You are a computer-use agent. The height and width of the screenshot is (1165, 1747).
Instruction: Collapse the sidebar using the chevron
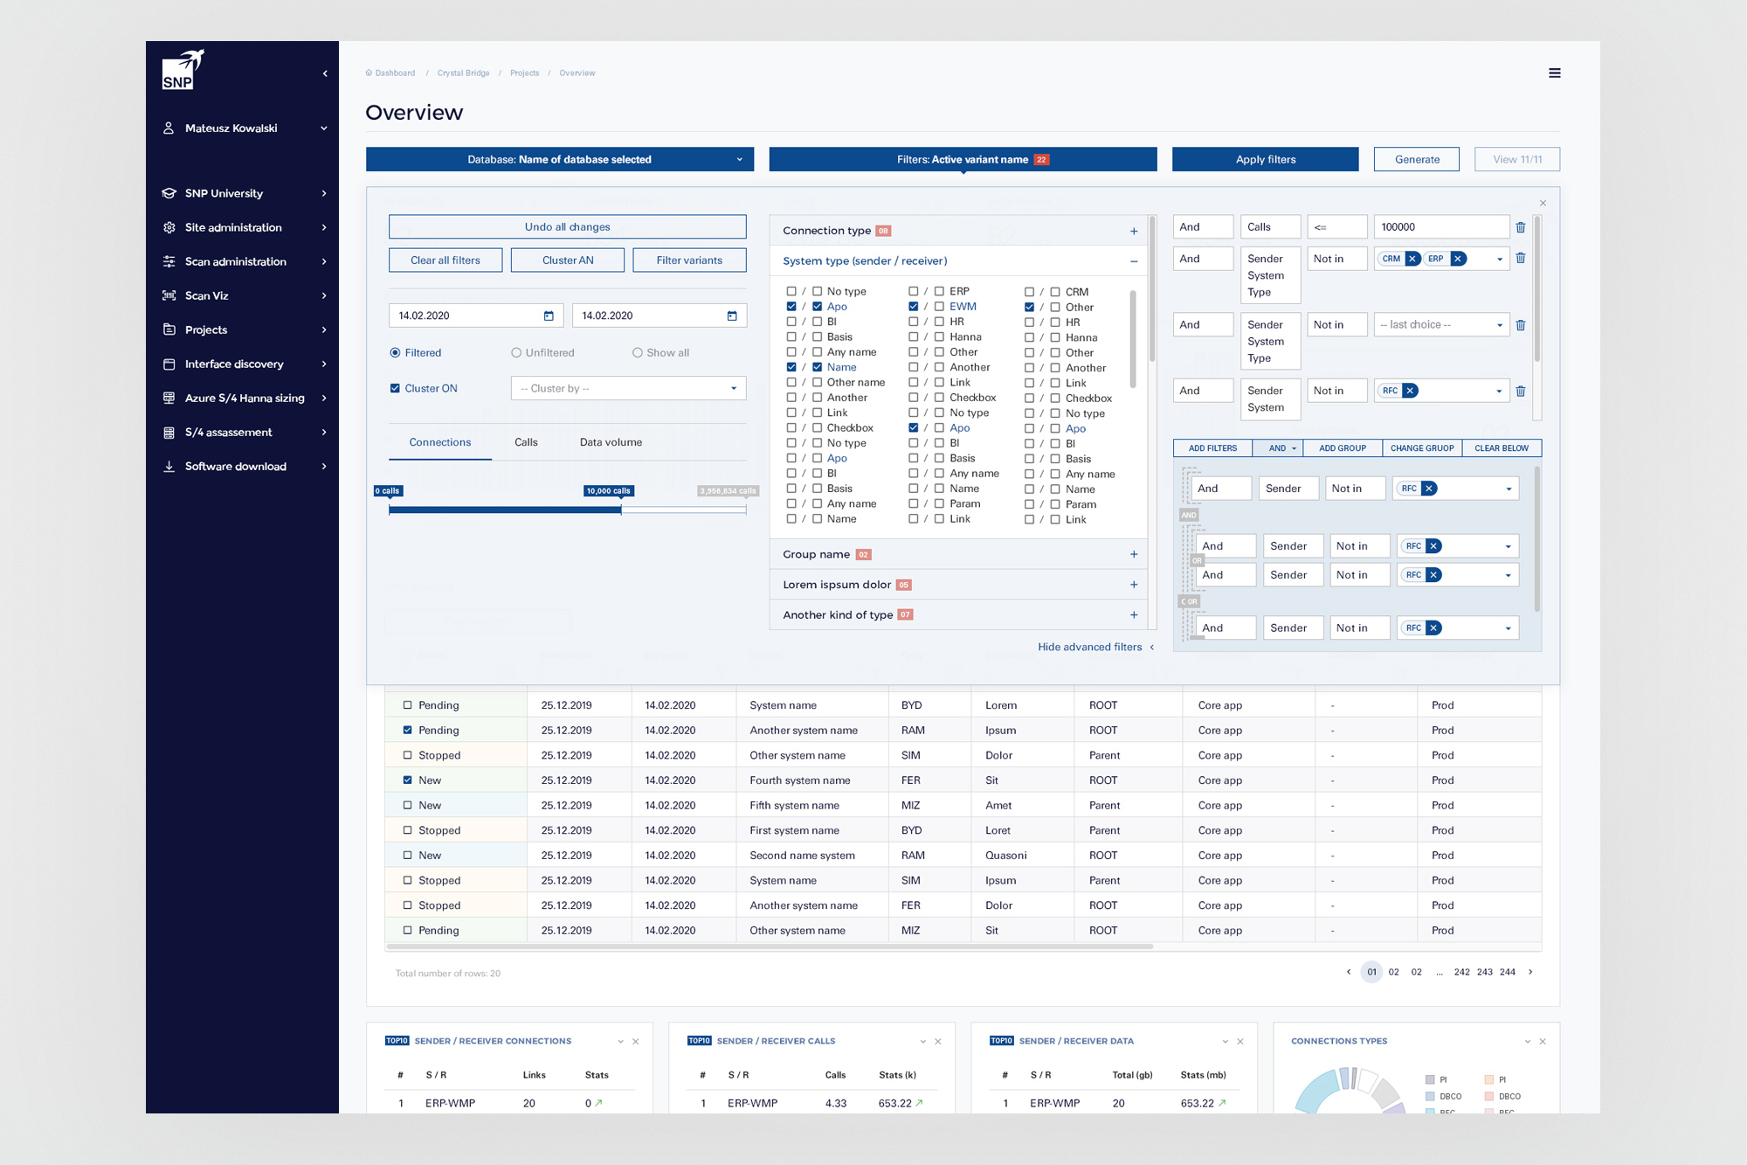(x=325, y=73)
